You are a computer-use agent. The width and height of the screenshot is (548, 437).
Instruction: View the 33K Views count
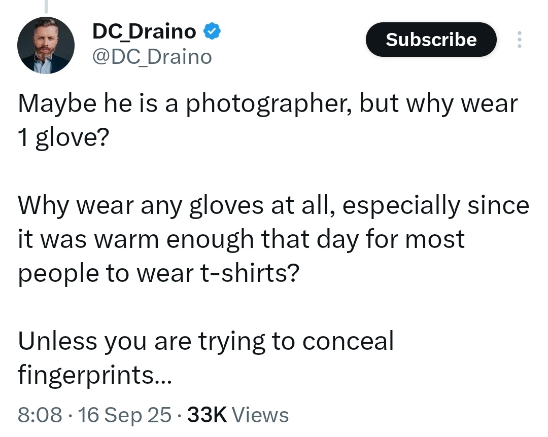click(238, 415)
